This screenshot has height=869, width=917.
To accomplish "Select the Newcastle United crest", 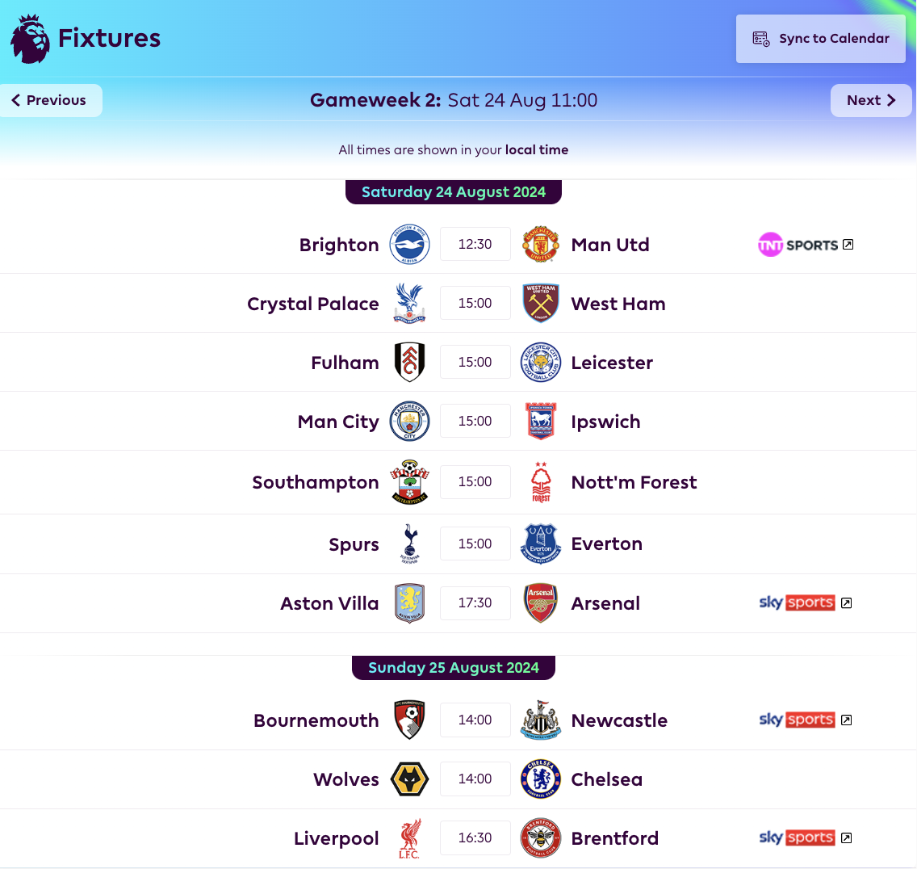I will coord(540,720).
